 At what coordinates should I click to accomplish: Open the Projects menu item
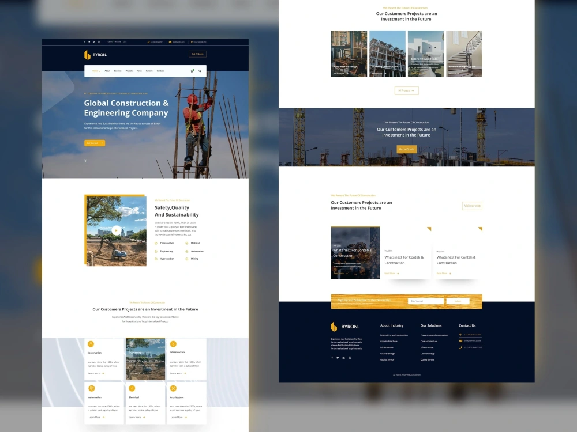coord(129,71)
